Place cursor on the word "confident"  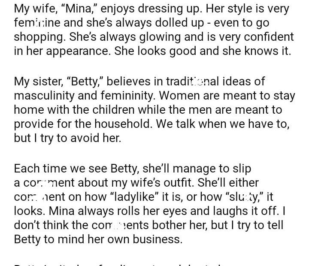tap(265, 37)
